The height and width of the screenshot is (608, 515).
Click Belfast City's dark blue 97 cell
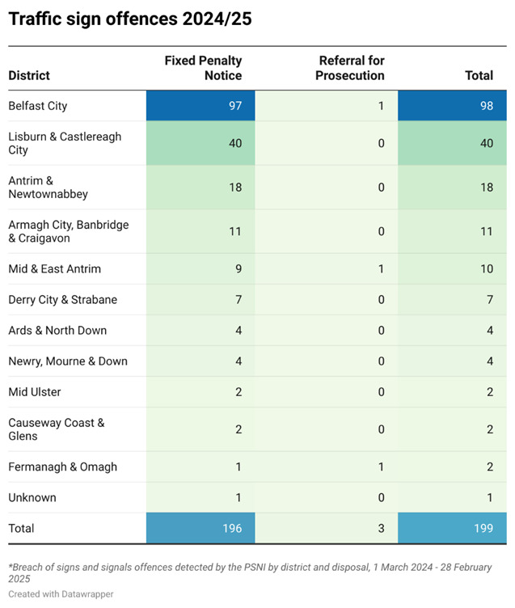point(201,106)
